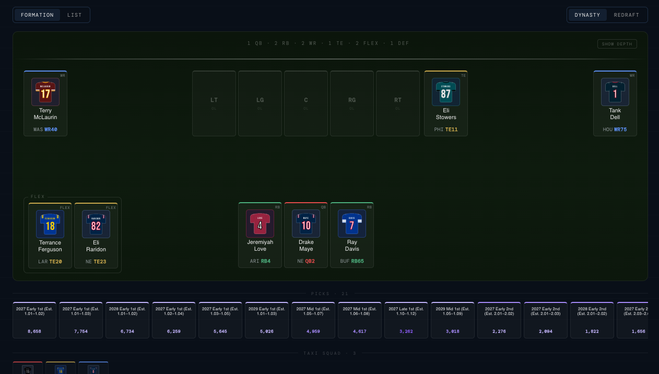Click Terry McLaurin's number 17 jersey icon
659x374 pixels.
[45, 92]
